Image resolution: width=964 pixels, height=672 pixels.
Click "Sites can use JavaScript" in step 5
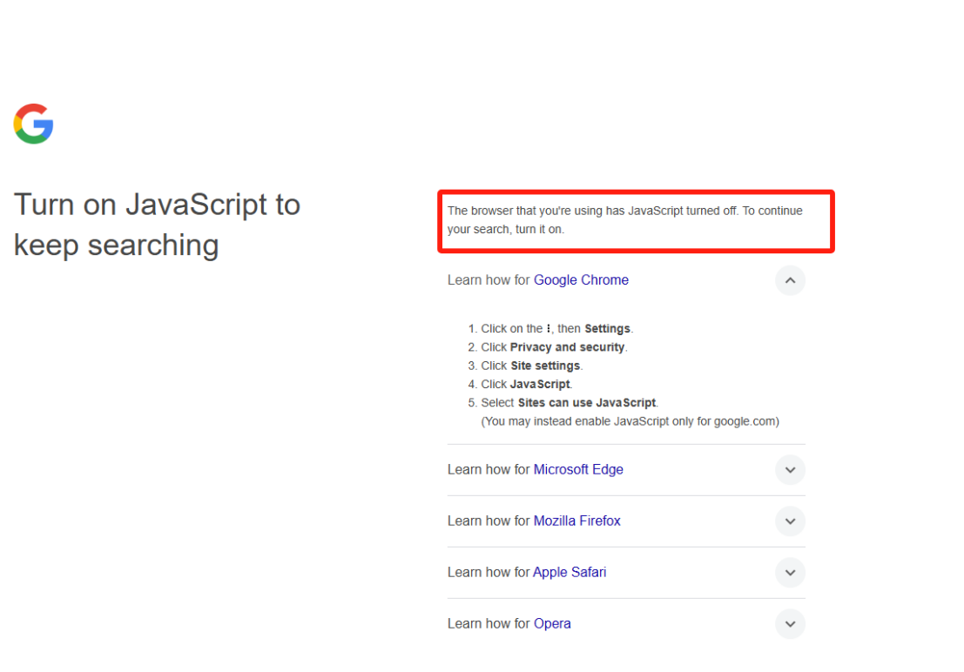coord(587,403)
